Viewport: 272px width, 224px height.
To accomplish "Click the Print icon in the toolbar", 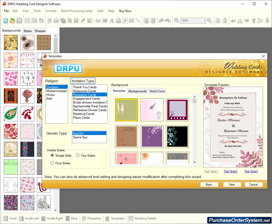I will pos(56,21).
